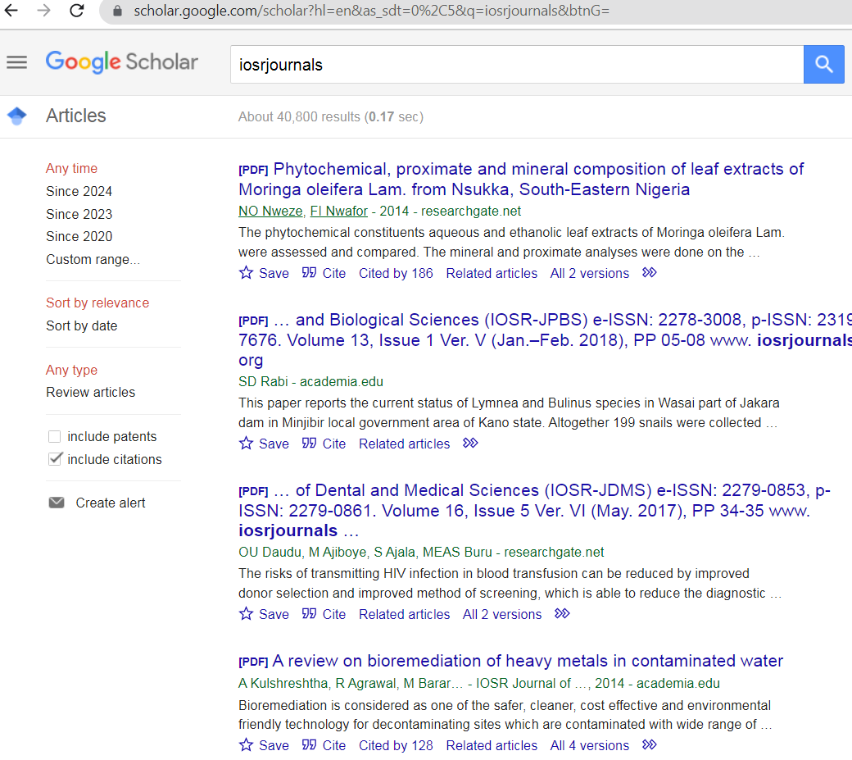
Task: Open the Custom range date option
Action: point(93,259)
